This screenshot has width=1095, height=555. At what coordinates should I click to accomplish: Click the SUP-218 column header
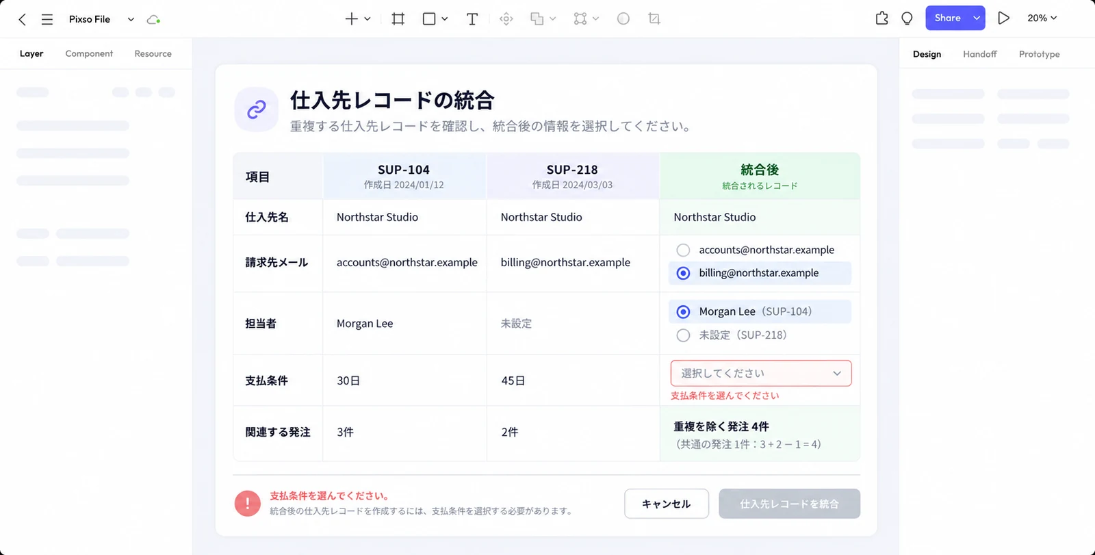pyautogui.click(x=573, y=176)
